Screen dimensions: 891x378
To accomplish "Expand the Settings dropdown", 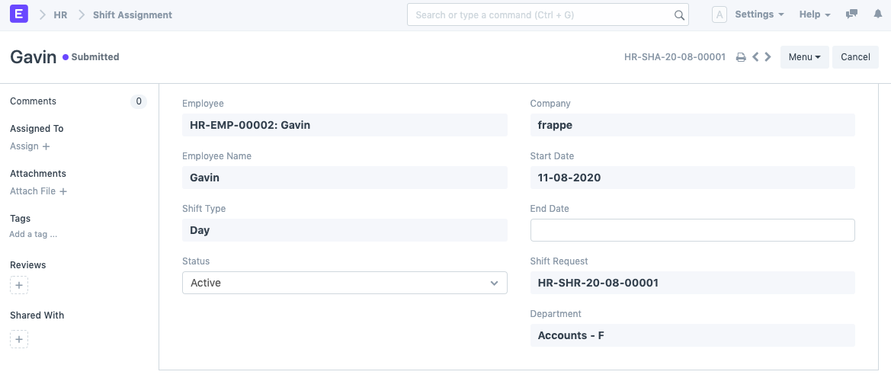I will point(759,14).
